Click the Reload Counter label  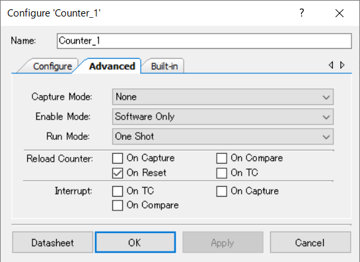(59, 158)
